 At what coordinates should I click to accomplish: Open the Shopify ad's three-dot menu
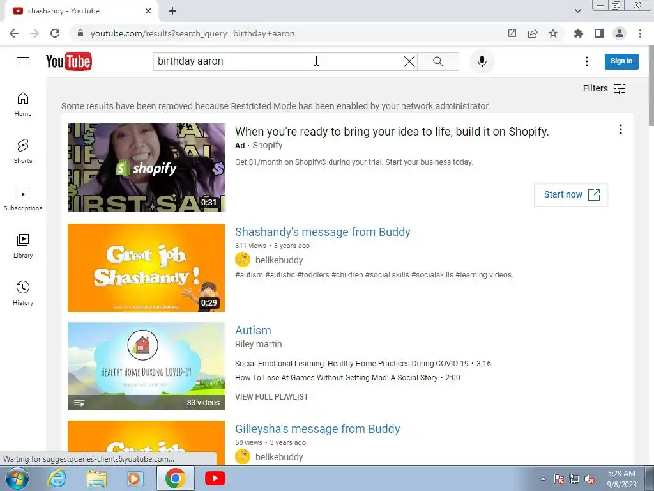621,129
